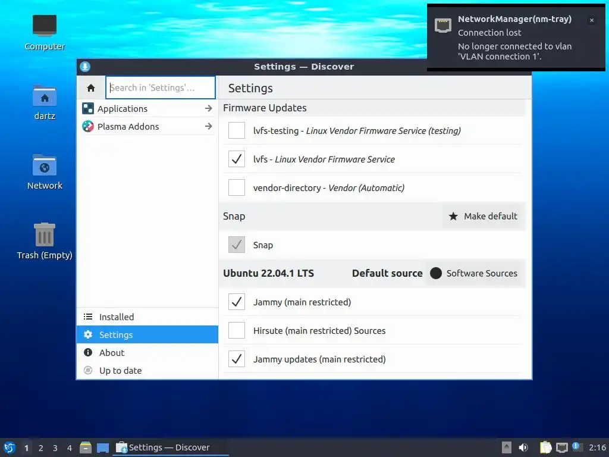609x457 pixels.
Task: Click the NetworkManager notification network icon
Action: point(442,25)
